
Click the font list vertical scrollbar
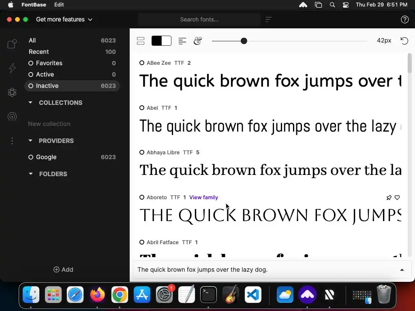410,63
